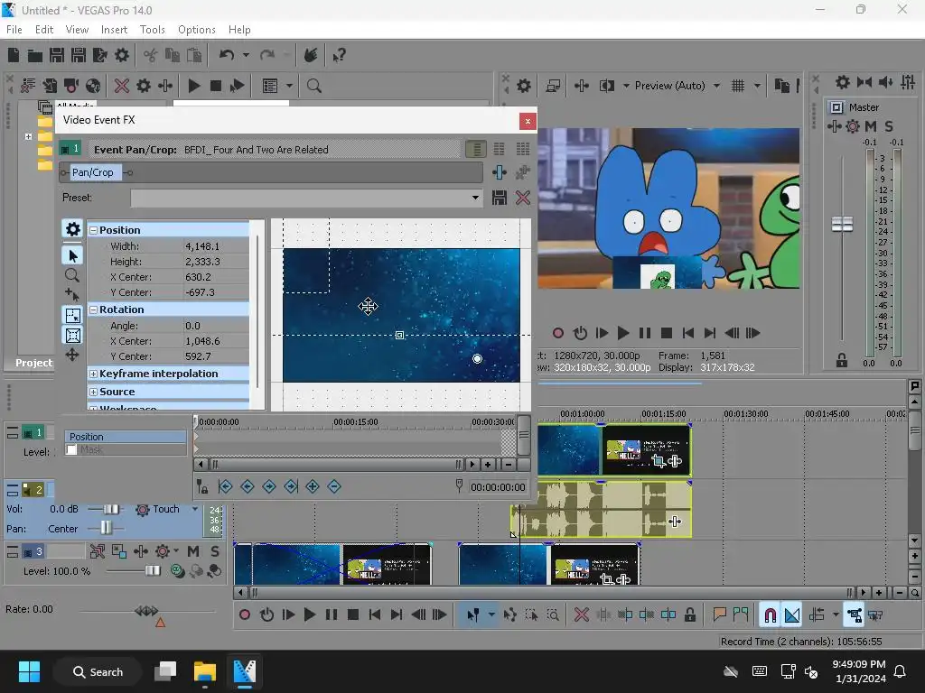Record on the main transport bar
Image resolution: width=925 pixels, height=693 pixels.
(244, 615)
